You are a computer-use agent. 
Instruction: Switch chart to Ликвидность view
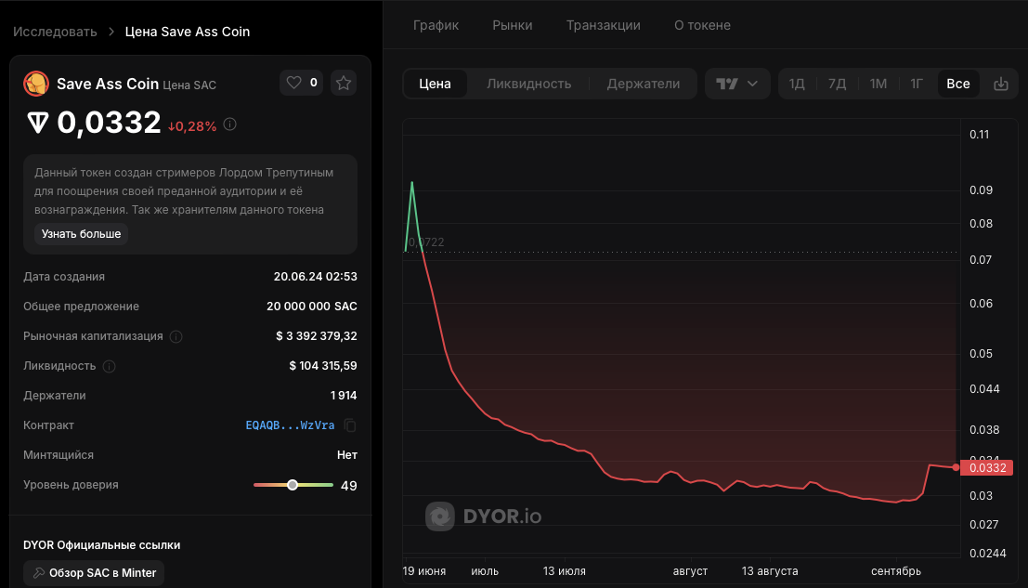[528, 84]
